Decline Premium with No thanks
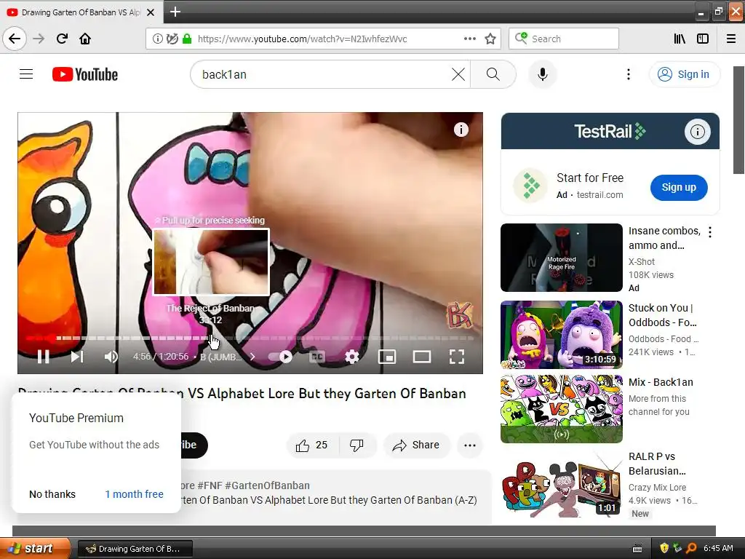Viewport: 745px width, 559px height. coord(52,494)
